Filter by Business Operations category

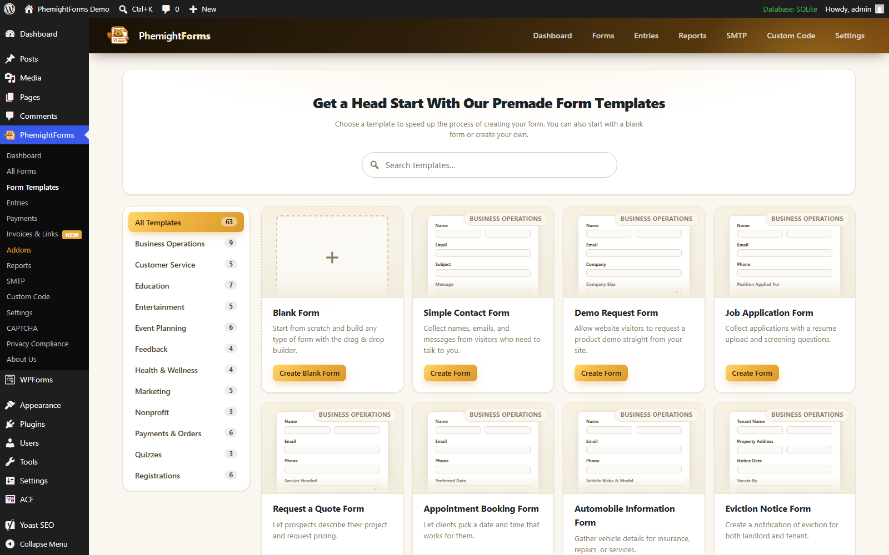pos(186,244)
